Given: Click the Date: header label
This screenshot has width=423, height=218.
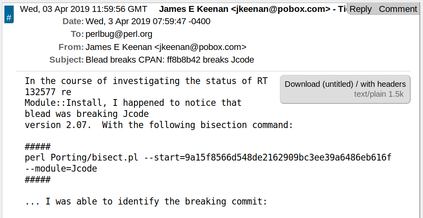Looking at the screenshot, I should [73, 21].
